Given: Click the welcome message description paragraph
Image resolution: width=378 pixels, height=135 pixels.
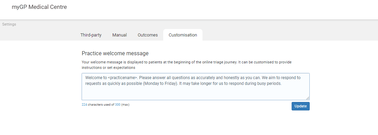Looking at the screenshot, I should (186, 65).
